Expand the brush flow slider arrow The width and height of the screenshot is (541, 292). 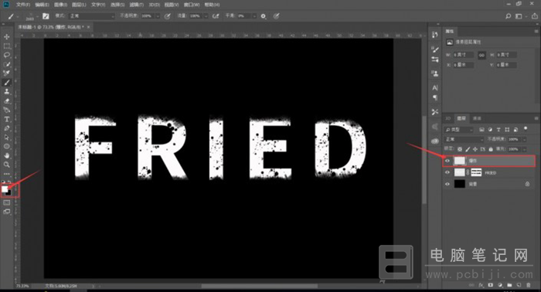[x=206, y=16]
